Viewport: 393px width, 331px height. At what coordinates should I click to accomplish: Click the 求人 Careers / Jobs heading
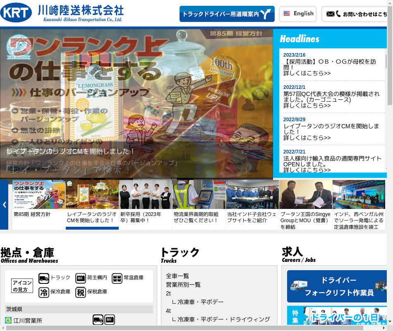[299, 255]
